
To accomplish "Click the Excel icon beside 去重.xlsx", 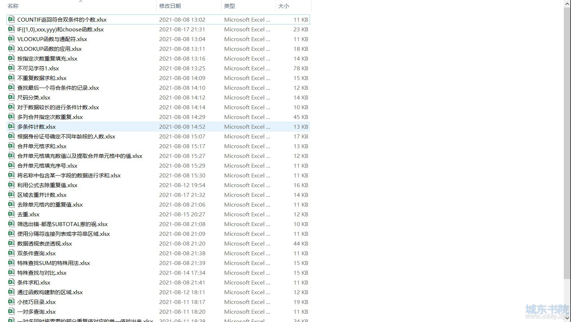I will click(x=12, y=214).
